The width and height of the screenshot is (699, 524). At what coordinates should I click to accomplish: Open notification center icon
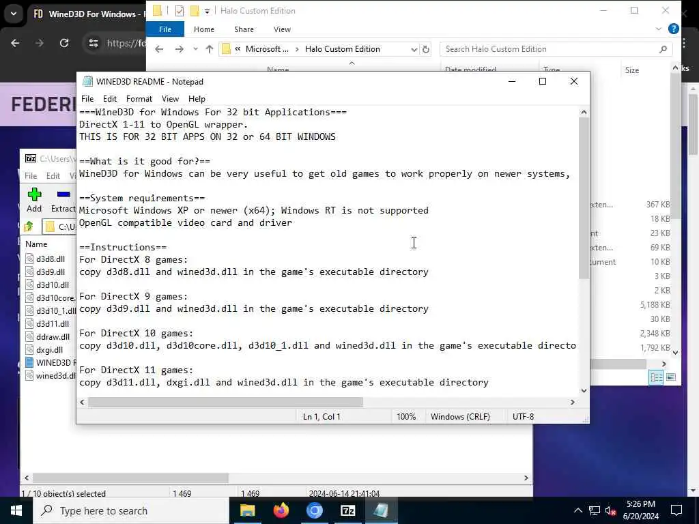point(676,510)
